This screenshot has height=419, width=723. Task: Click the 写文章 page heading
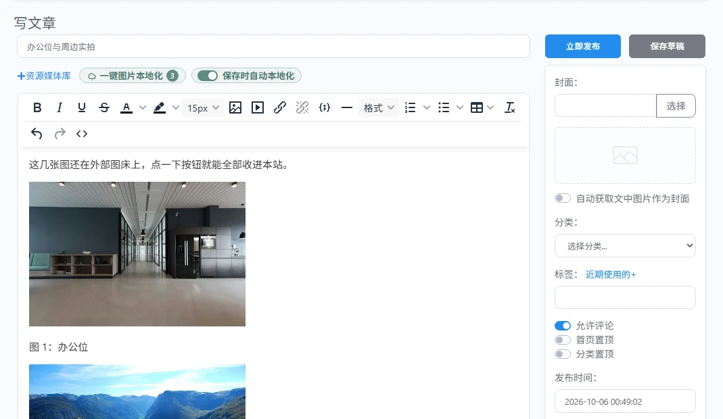point(35,22)
